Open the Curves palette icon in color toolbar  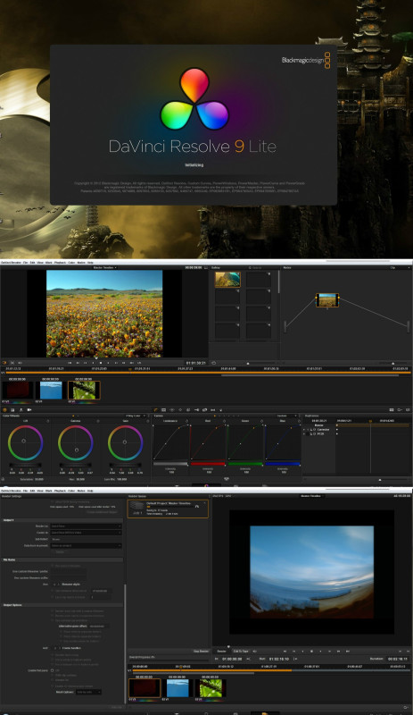(156, 410)
